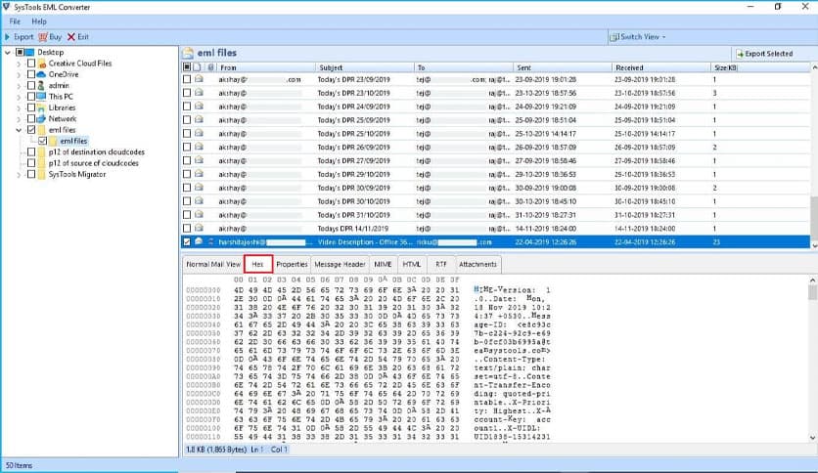Select email Today's DPR 25/10/2019
The height and width of the screenshot is (473, 818).
[496, 133]
